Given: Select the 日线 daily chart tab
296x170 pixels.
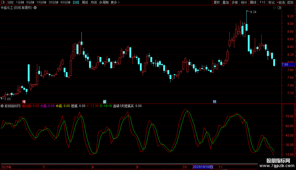Looking at the screenshot, I should (76, 2).
